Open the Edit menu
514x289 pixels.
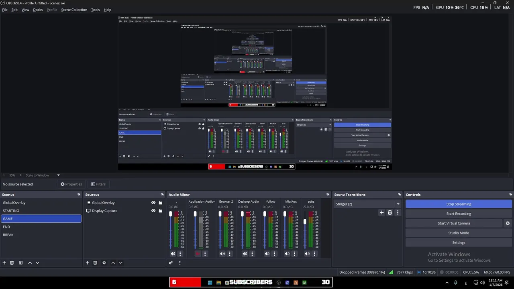14,10
